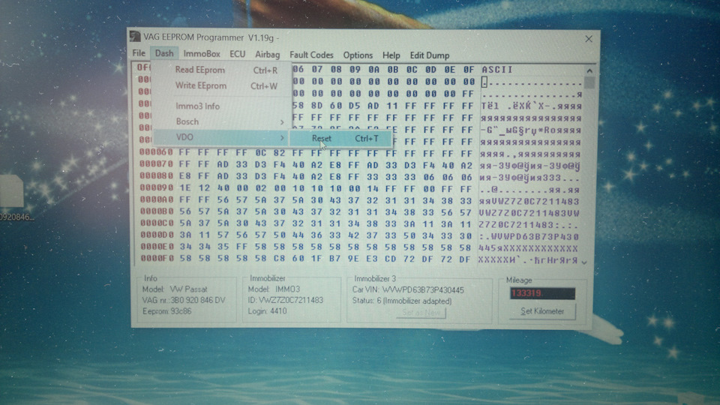Click ASCII text Z7Z0C7211483 in row 0000C0
720x405 pixels.
pyautogui.click(x=516, y=225)
